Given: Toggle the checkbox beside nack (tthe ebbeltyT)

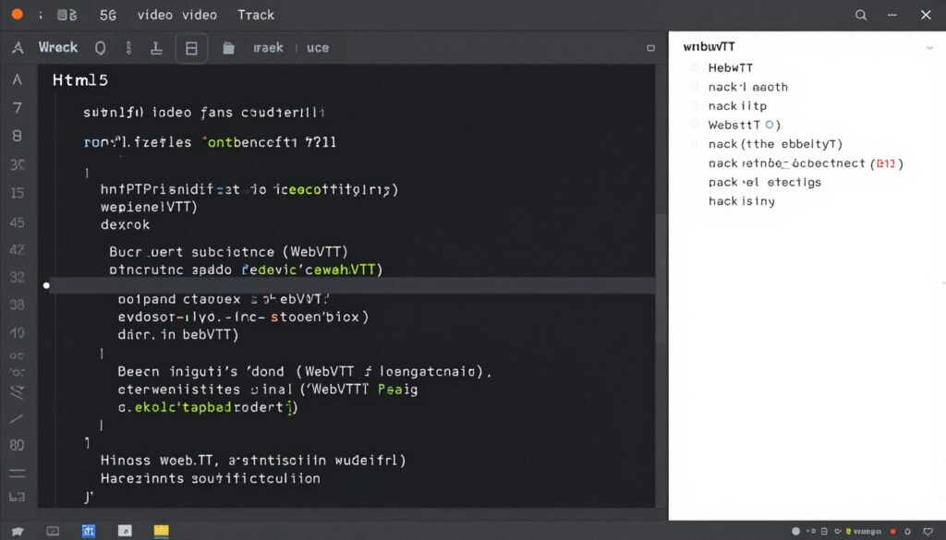Looking at the screenshot, I should point(695,144).
